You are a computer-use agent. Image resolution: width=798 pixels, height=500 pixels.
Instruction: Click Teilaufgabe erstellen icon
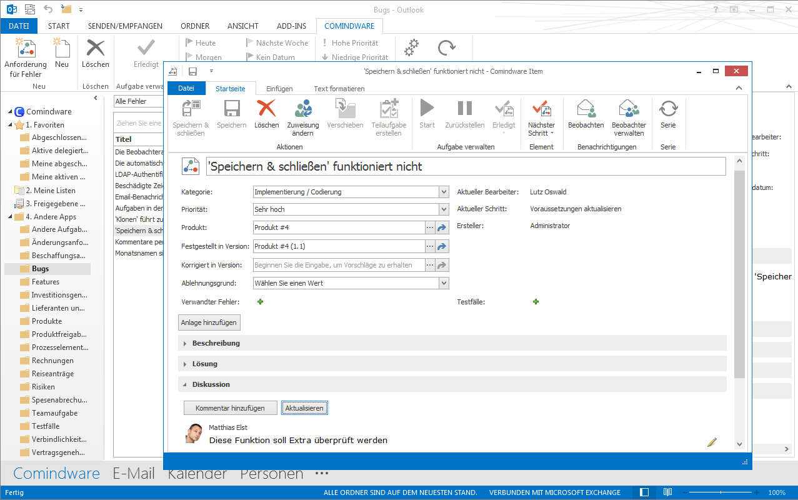point(389,108)
